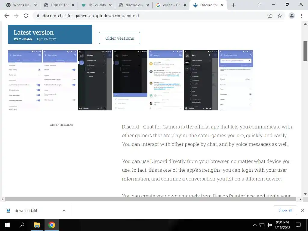Click the vertical scrollbar up arrow
Screen dimensions: 308x231
coord(305,24)
